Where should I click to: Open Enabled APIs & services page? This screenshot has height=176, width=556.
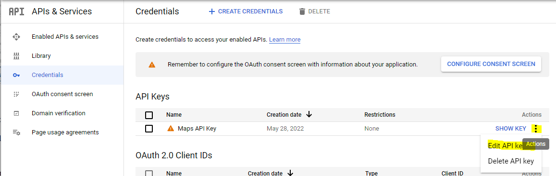[65, 37]
